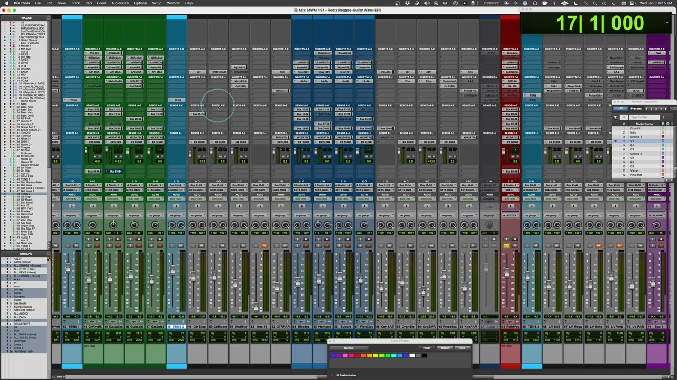Image resolution: width=677 pixels, height=380 pixels.
Task: Click the headphones icon in macOS menu bar
Action: pyautogui.click(x=535, y=3)
